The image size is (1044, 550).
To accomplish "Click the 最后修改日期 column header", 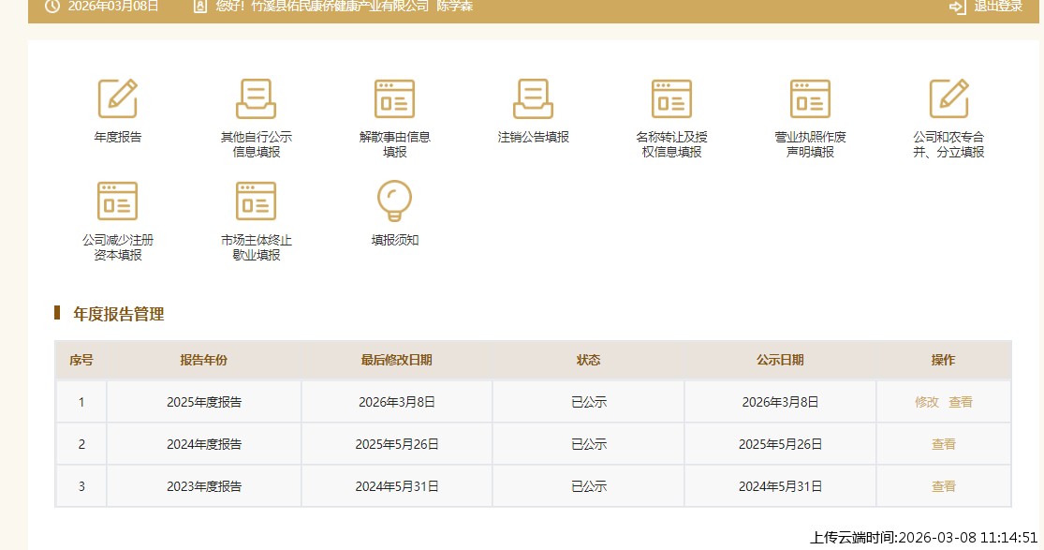I will pyautogui.click(x=396, y=360).
